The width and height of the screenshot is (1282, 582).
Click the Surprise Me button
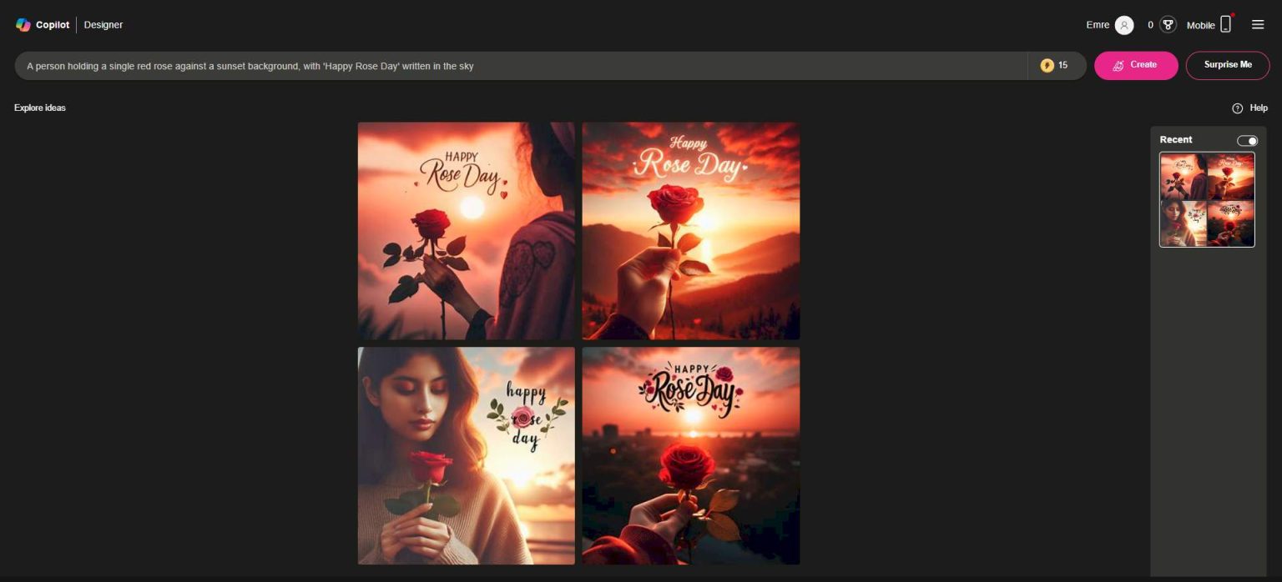[1227, 64]
